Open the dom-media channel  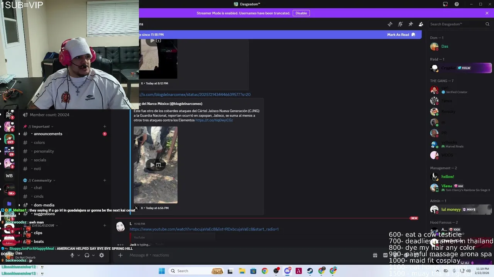[64, 205]
